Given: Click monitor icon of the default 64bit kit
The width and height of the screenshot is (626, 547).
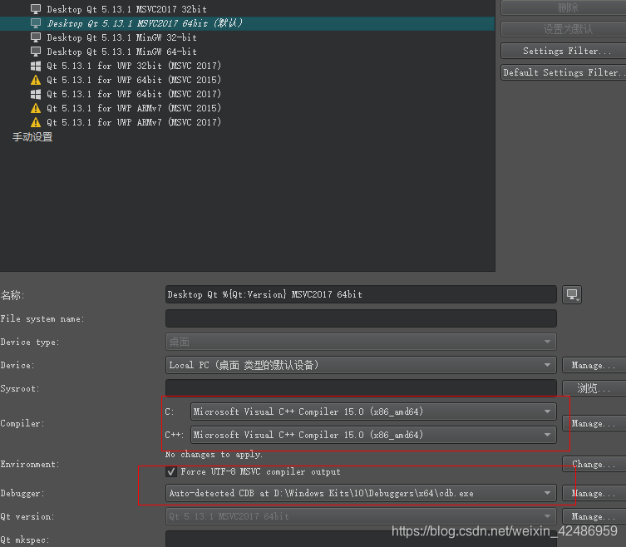Looking at the screenshot, I should [x=36, y=23].
